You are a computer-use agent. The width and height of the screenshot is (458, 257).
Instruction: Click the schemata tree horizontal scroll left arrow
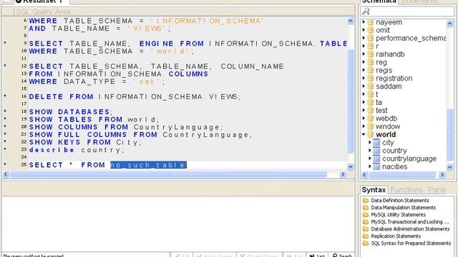[364, 174]
